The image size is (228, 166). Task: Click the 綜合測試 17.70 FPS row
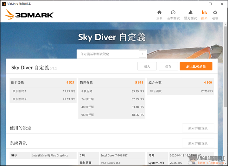tap(180, 91)
